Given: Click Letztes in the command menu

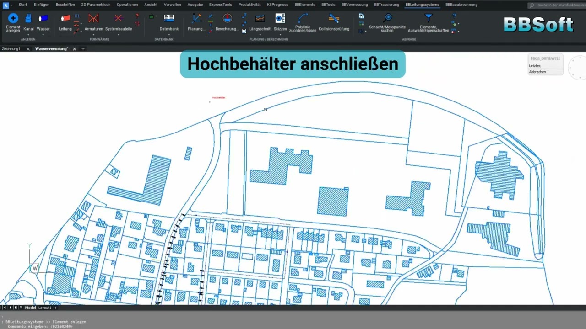Looking at the screenshot, I should pos(545,66).
